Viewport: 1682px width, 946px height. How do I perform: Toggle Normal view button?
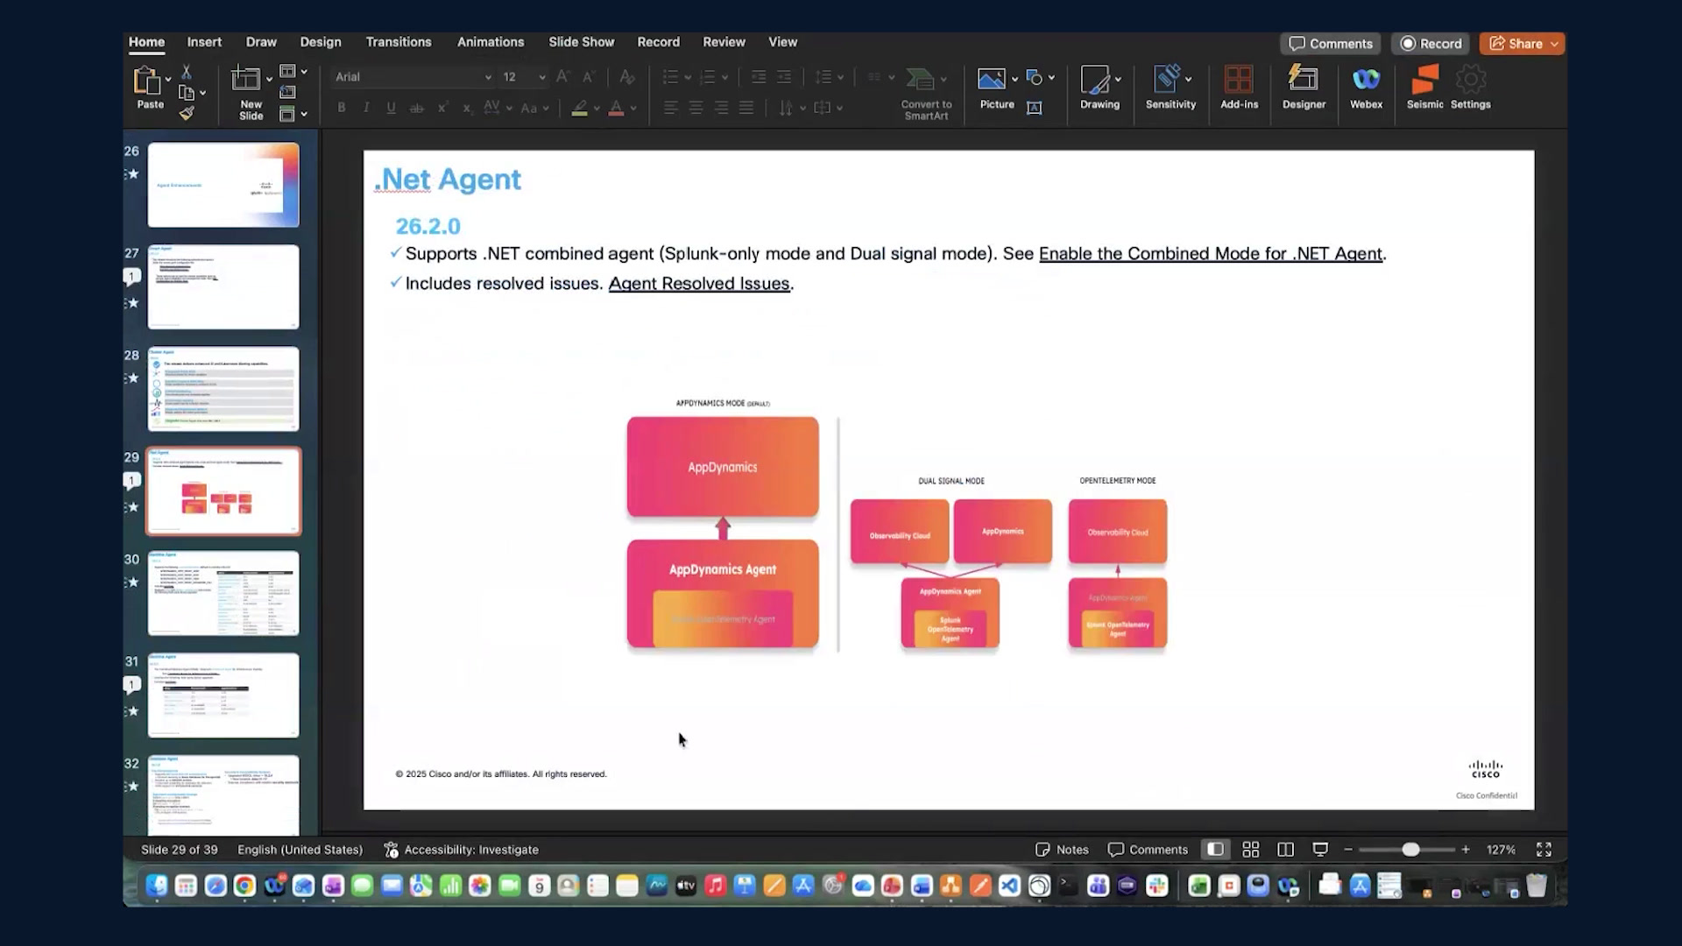pos(1215,850)
